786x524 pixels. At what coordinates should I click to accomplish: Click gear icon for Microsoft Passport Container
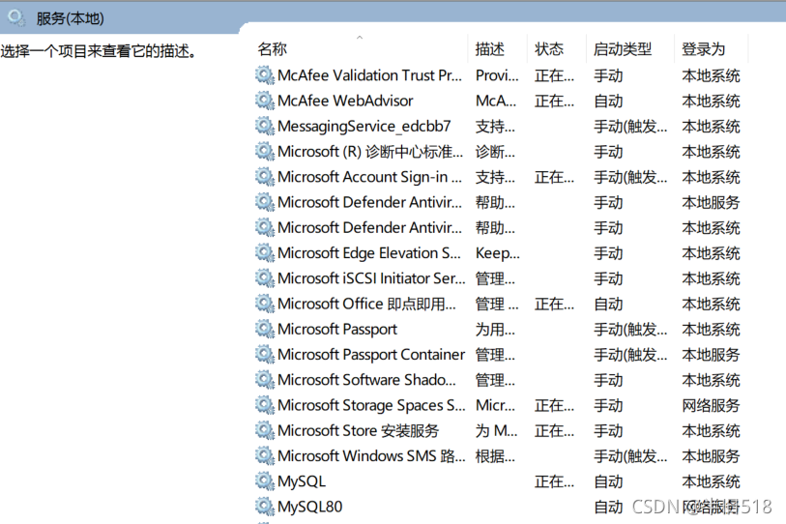pyautogui.click(x=265, y=354)
